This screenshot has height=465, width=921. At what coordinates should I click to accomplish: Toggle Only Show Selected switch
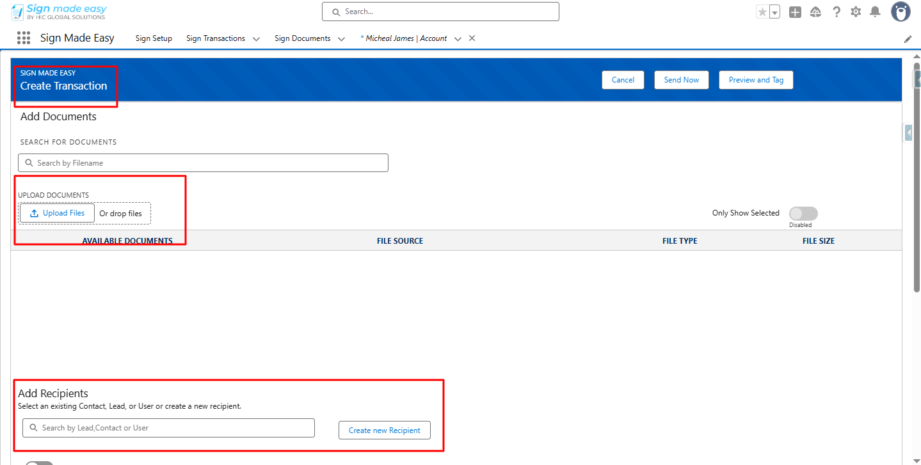(803, 214)
